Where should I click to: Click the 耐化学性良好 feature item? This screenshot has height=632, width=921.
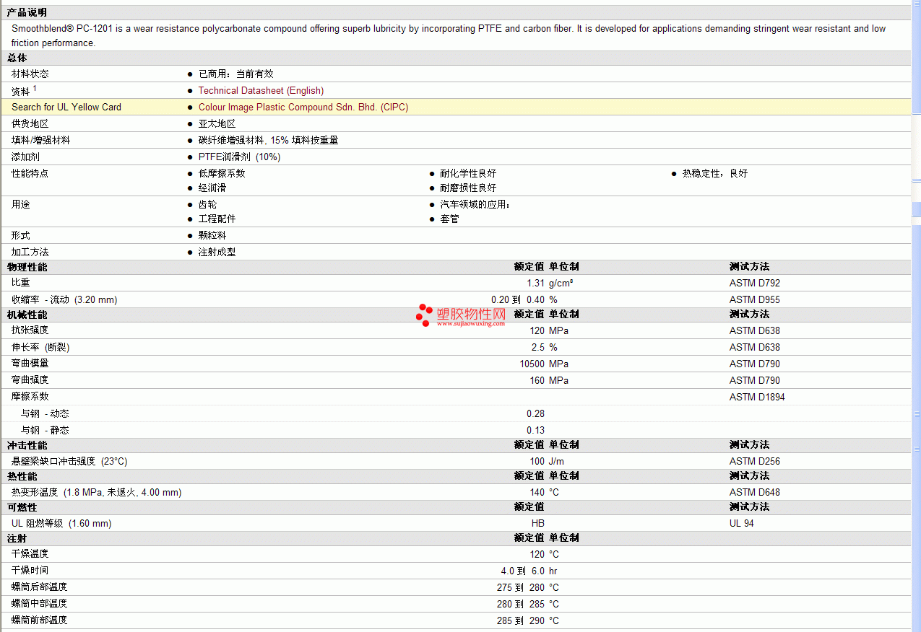(468, 173)
